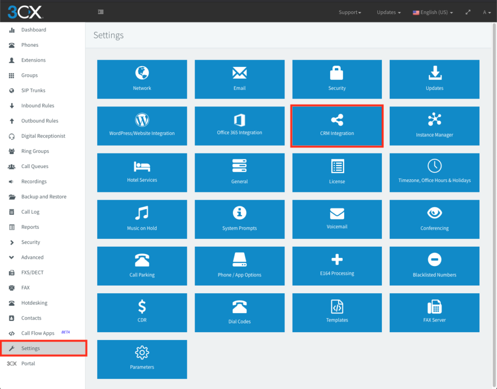
Task: Open WordPress/Website Integration tile
Action: coord(142,126)
